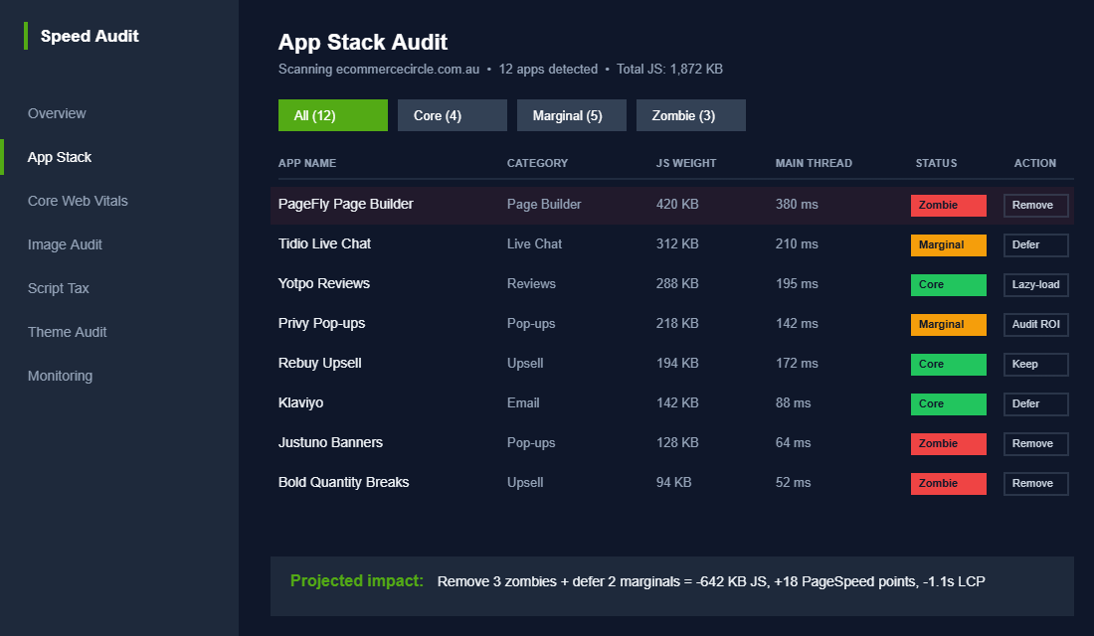Click the 380 ms main thread value
Screen dimensions: 1094x636
click(x=796, y=205)
